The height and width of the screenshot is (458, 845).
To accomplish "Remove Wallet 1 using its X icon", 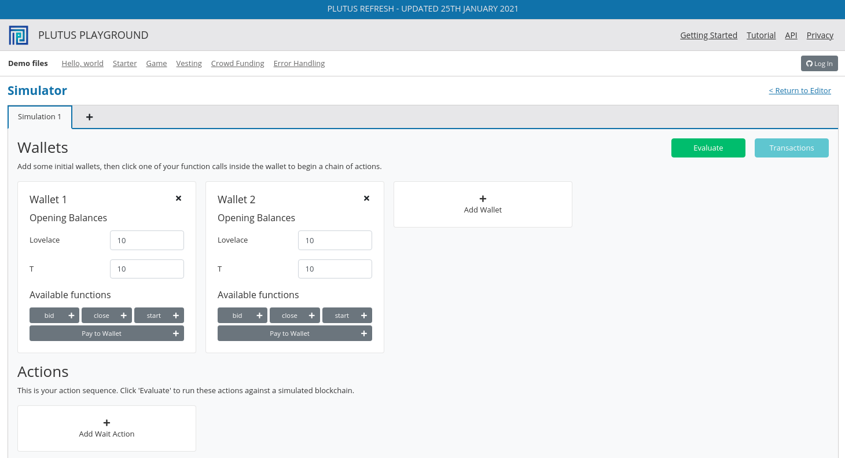I will tap(178, 199).
